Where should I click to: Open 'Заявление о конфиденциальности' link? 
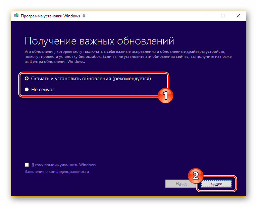point(57,172)
